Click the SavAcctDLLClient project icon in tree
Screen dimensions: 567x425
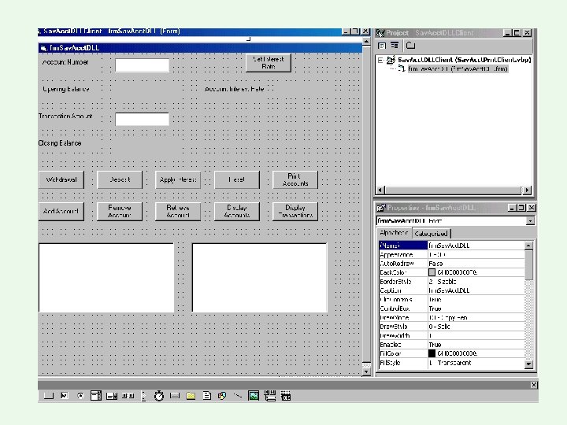click(391, 60)
